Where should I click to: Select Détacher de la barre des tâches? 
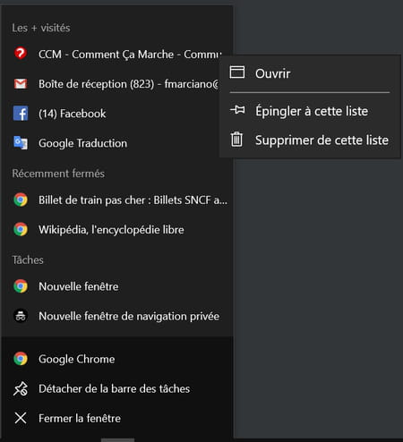pos(117,388)
